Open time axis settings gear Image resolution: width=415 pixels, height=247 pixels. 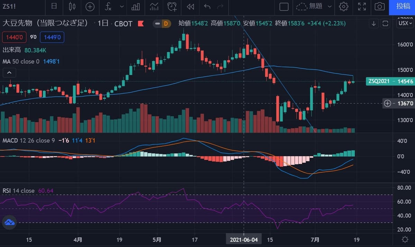pyautogui.click(x=405, y=239)
